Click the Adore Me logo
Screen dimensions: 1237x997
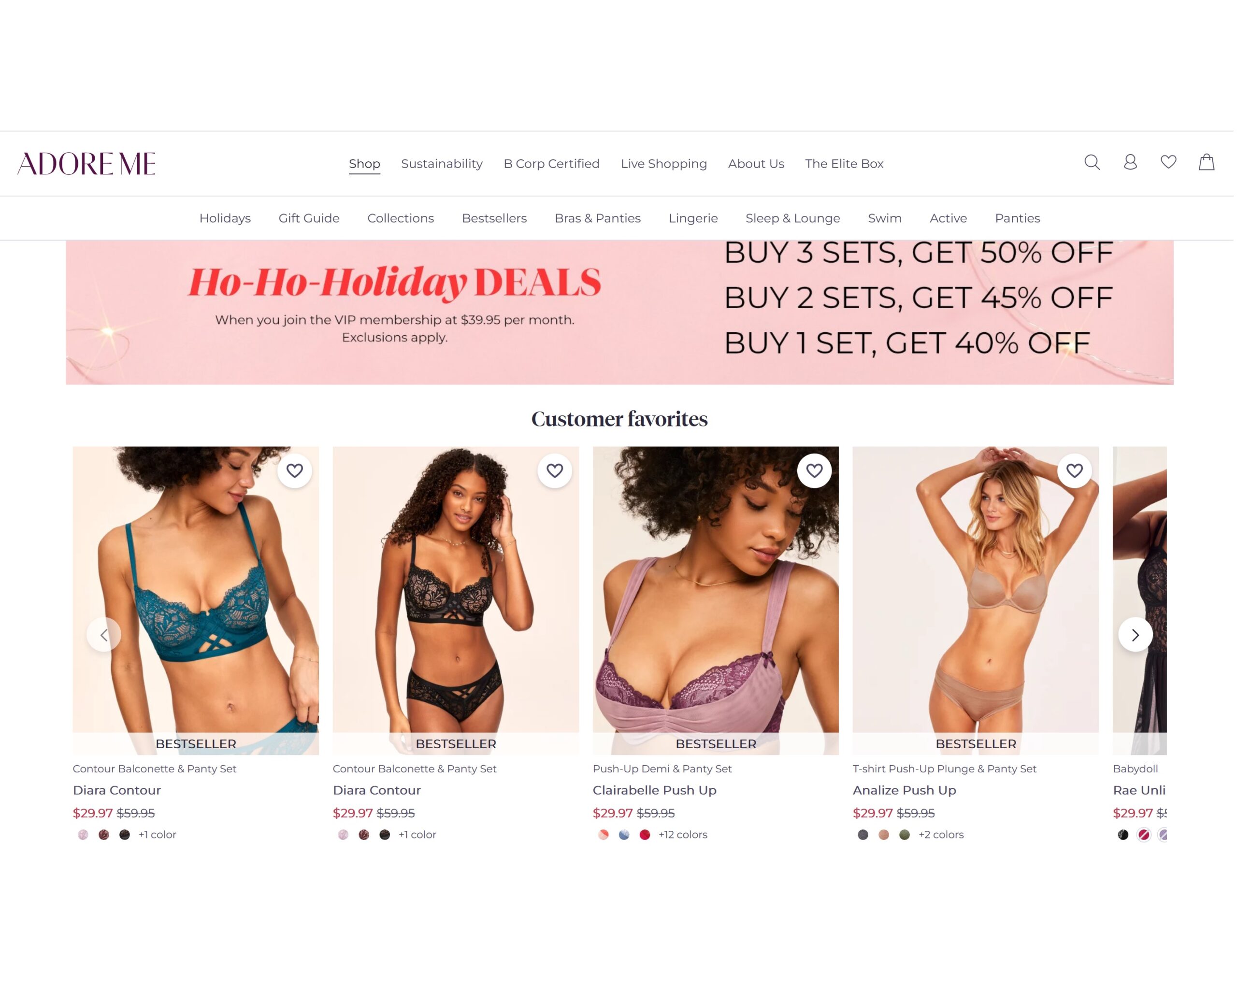coord(87,164)
